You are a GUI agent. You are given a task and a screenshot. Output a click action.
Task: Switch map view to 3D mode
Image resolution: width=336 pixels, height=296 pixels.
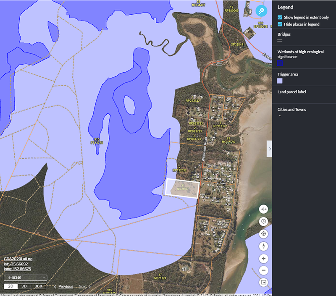[x=24, y=286]
